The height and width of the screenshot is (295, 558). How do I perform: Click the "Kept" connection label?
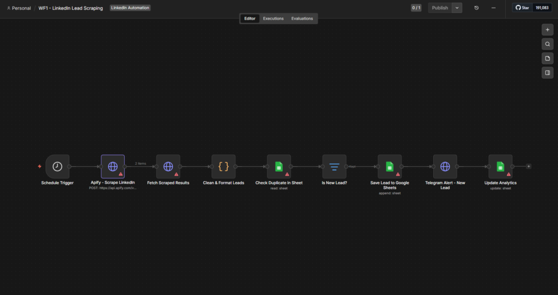pyautogui.click(x=353, y=166)
